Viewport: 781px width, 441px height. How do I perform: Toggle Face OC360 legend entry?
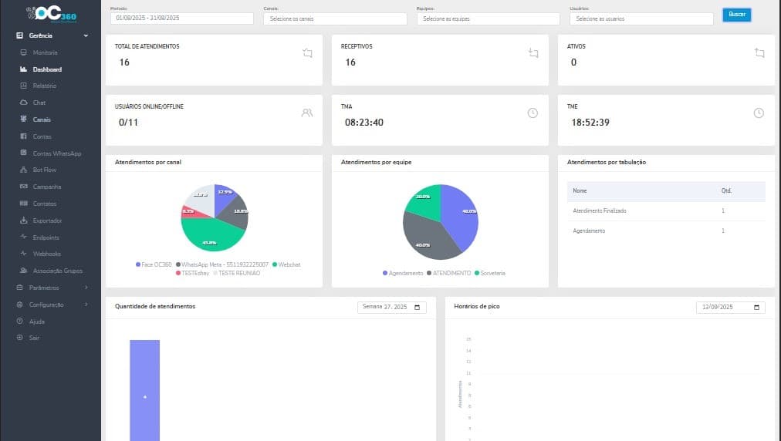[154, 264]
